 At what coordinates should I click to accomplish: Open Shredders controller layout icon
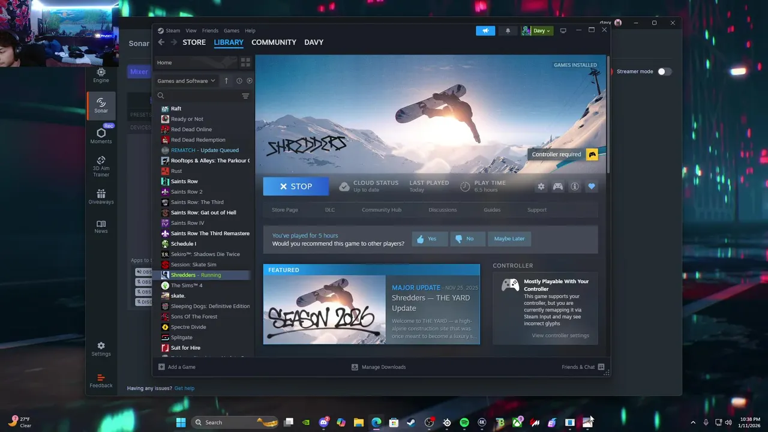[558, 187]
